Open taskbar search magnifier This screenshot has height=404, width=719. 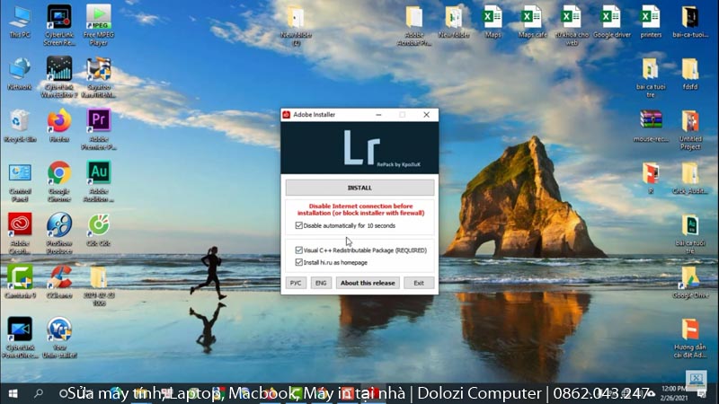(x=39, y=393)
